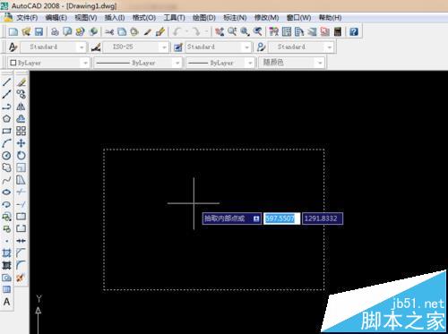This screenshot has height=334, width=448.
Task: Click the Move modify tool
Action: tap(21, 143)
